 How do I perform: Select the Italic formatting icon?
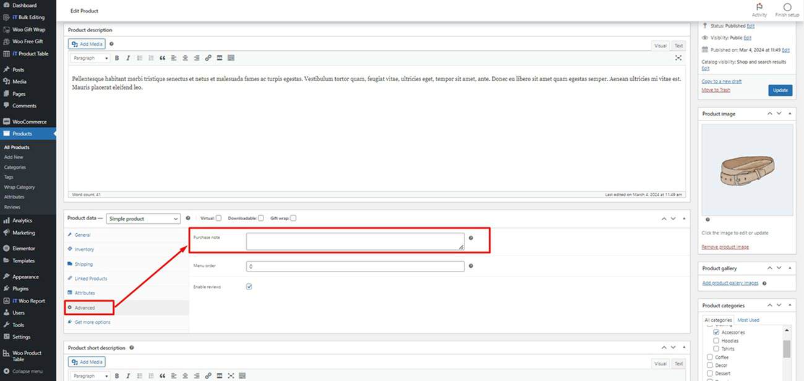pyautogui.click(x=128, y=58)
